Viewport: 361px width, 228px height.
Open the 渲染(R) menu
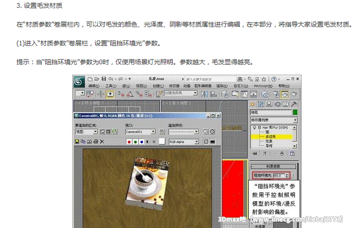click(222, 86)
